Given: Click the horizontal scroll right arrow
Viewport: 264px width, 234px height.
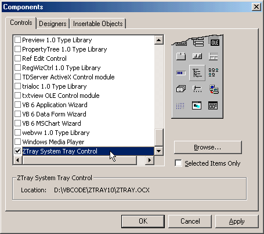Looking at the screenshot, I should [x=150, y=160].
